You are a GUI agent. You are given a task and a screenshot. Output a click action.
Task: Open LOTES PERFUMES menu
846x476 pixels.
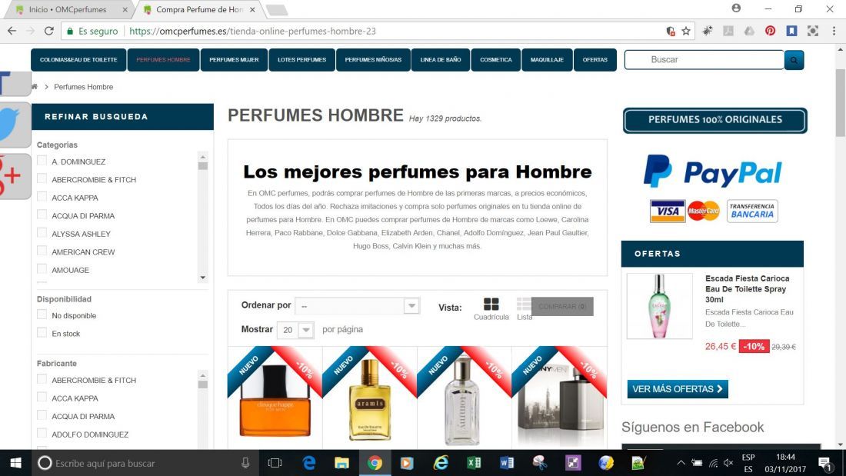pyautogui.click(x=301, y=60)
